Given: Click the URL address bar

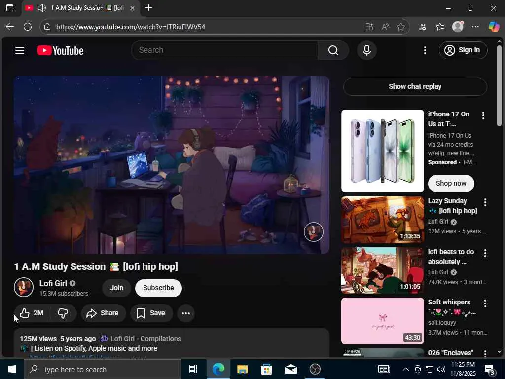Looking at the screenshot, I should tap(206, 27).
